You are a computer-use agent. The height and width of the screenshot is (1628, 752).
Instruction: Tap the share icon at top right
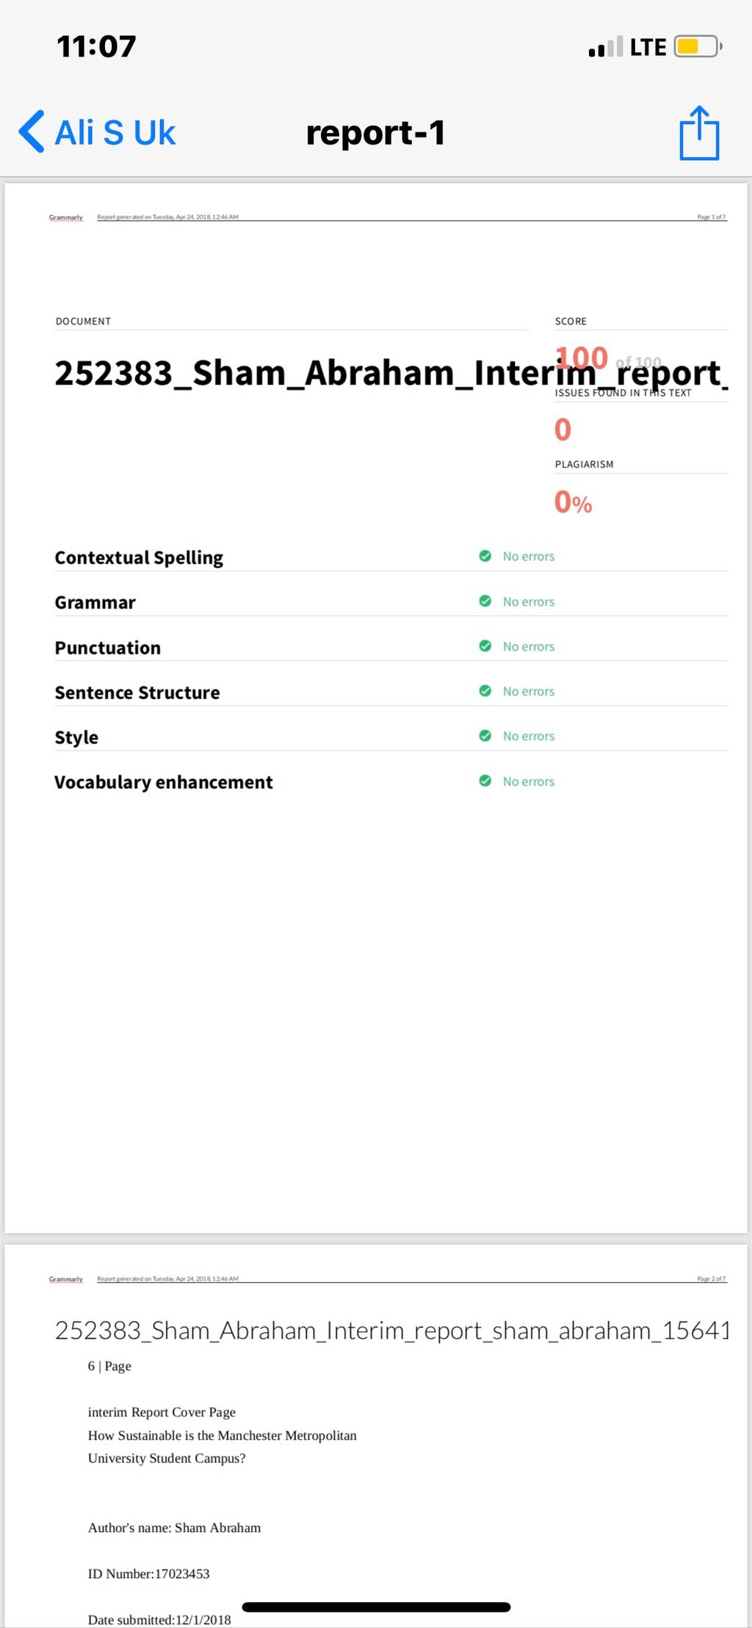[699, 133]
